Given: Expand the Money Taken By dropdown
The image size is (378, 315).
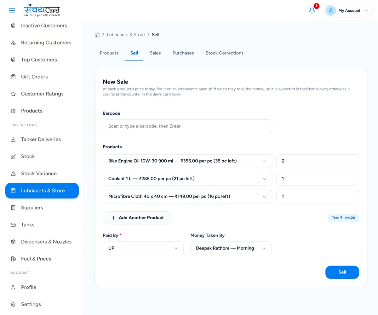Looking at the screenshot, I should [231, 248].
